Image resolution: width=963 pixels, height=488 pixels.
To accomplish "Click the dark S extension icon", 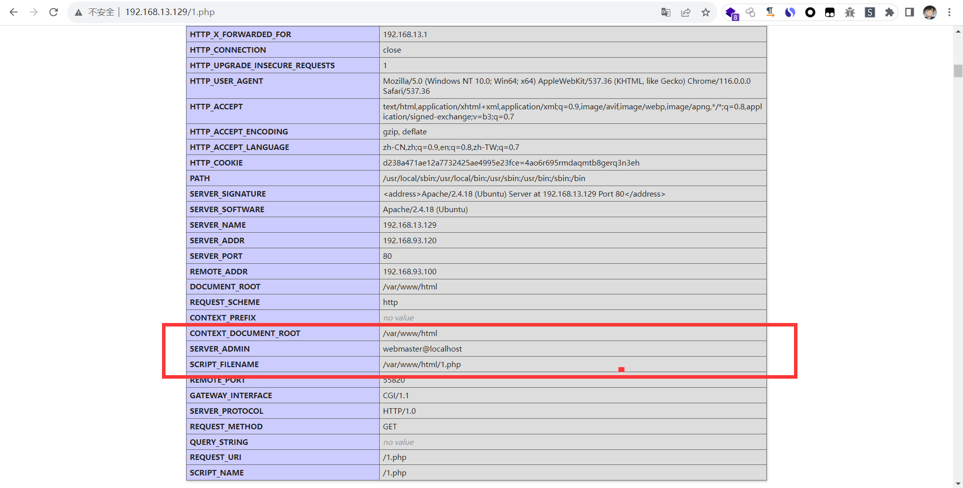I will pyautogui.click(x=870, y=13).
